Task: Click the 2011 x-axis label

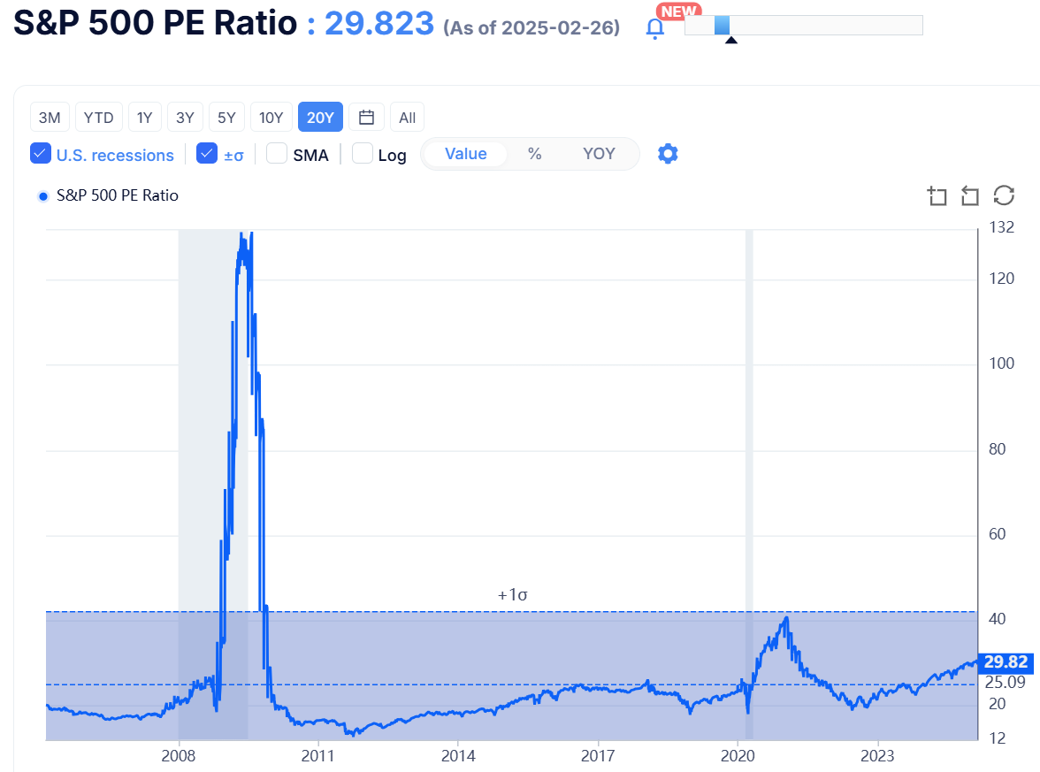Action: coord(317,755)
